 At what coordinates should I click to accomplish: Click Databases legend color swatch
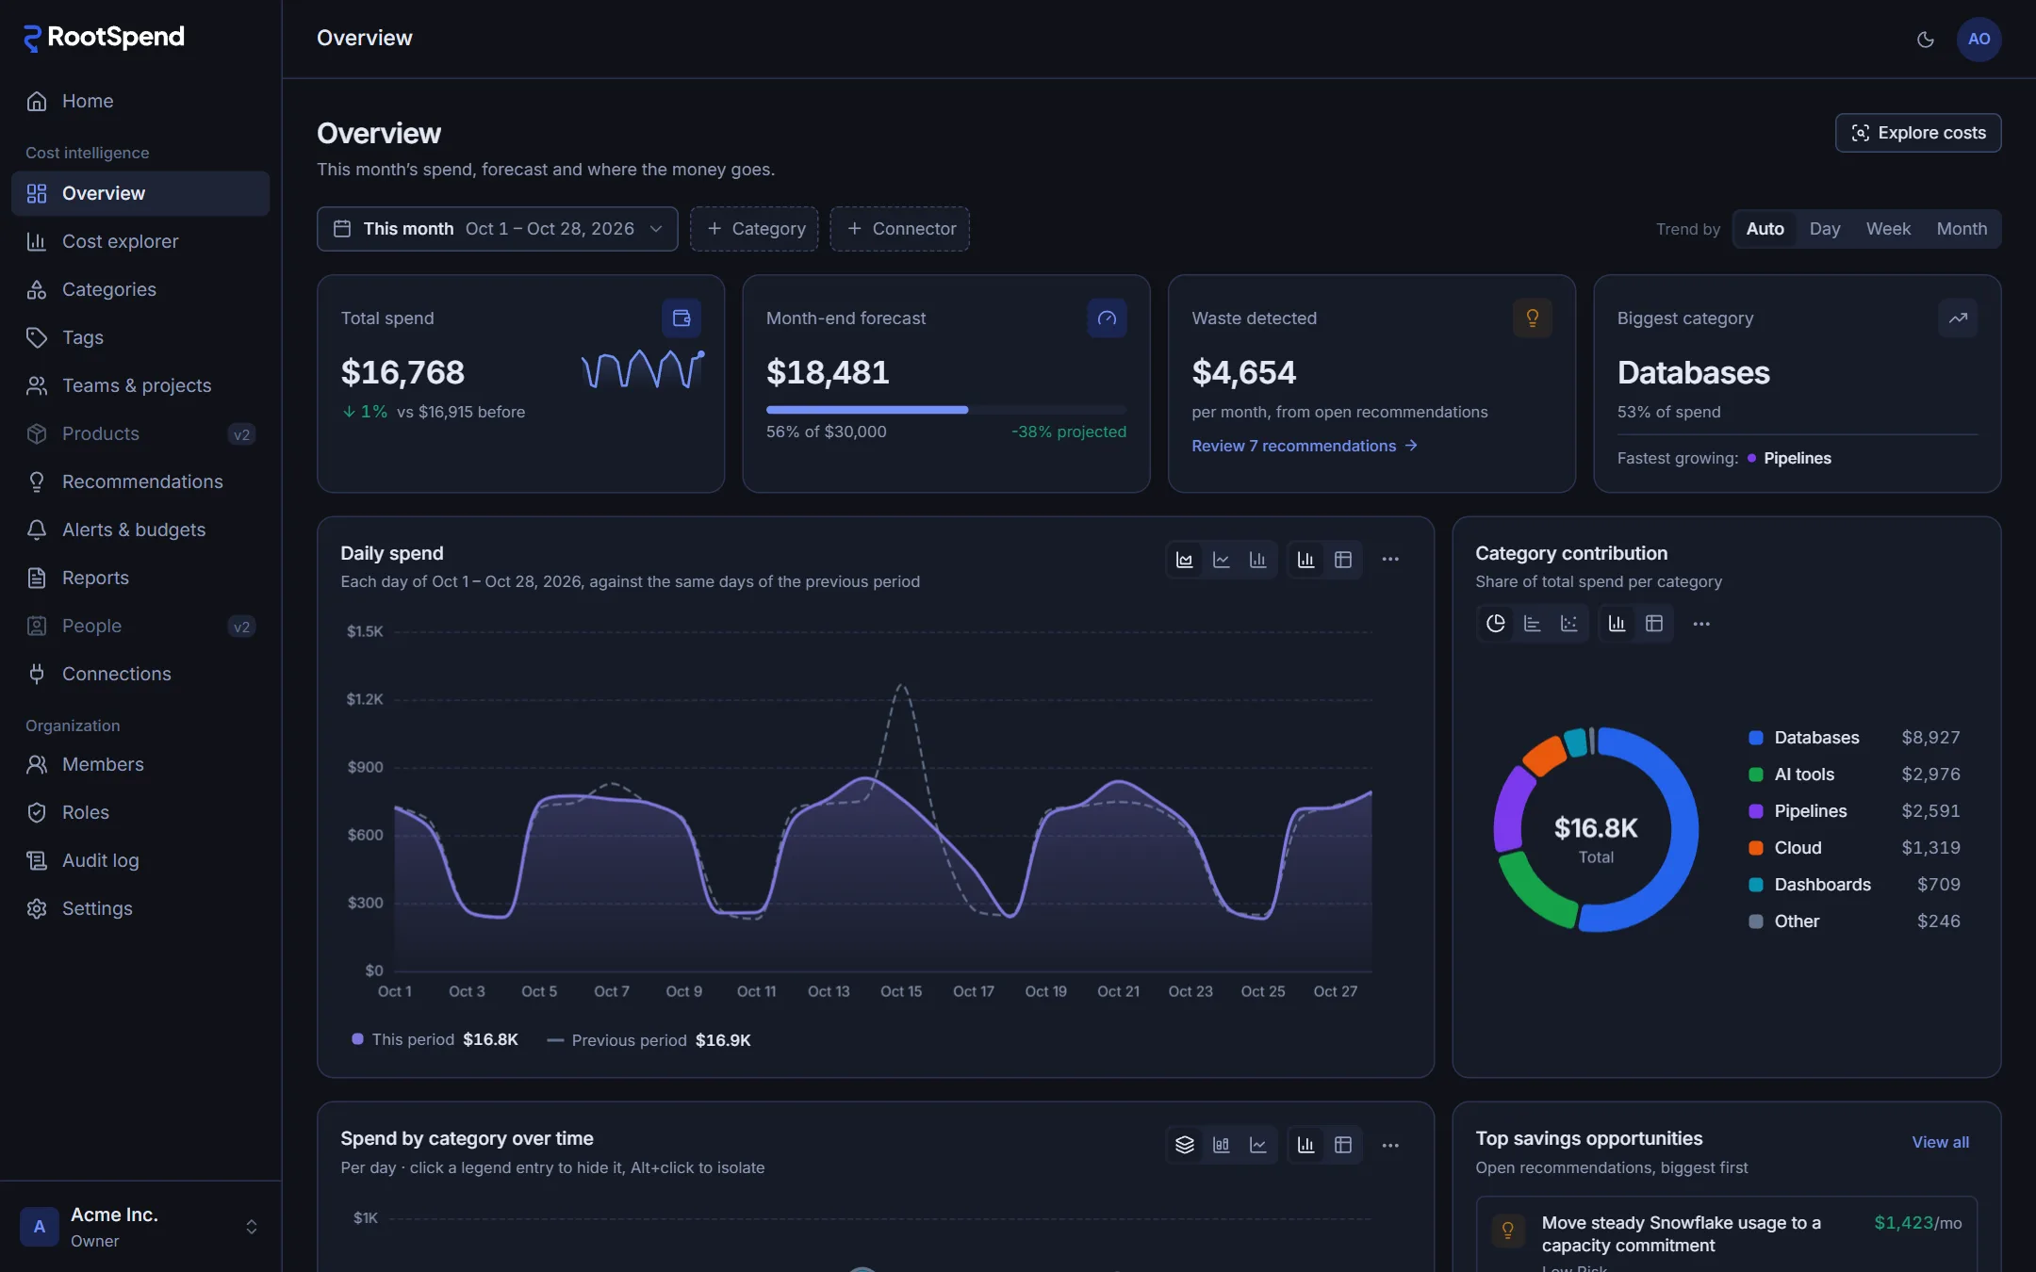pos(1756,738)
